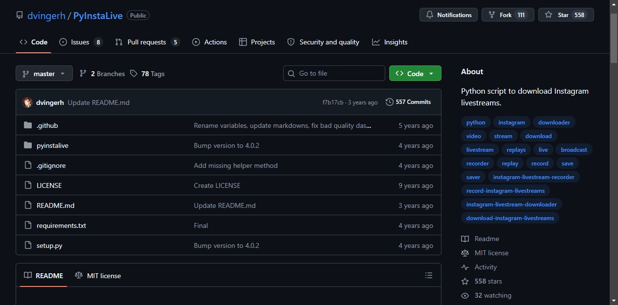Open the Create LICENSE commit message
This screenshot has height=305, width=618.
[x=217, y=185]
